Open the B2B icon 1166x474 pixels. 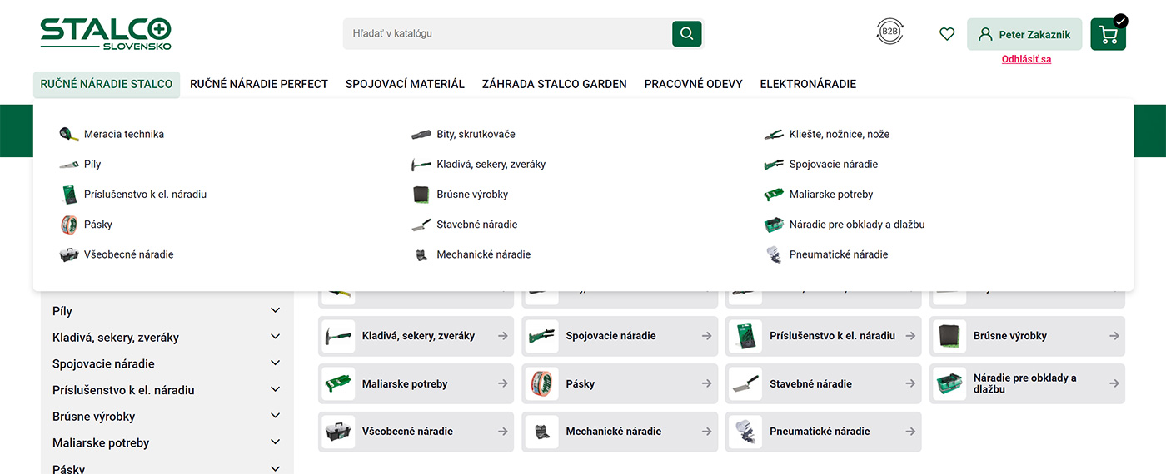click(x=889, y=32)
